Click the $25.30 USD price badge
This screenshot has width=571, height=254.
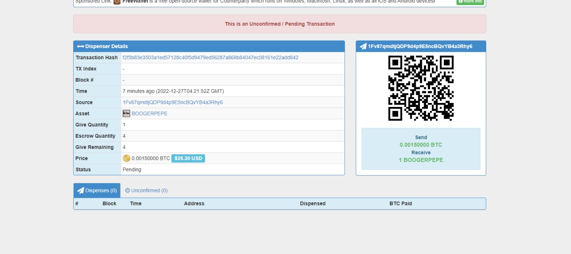click(188, 158)
